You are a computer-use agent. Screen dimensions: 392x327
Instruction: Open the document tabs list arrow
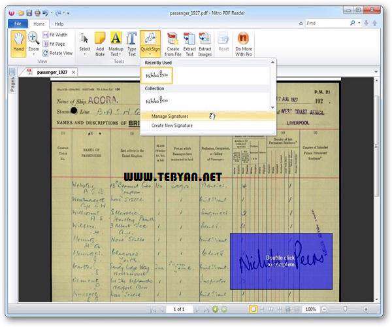pos(376,72)
